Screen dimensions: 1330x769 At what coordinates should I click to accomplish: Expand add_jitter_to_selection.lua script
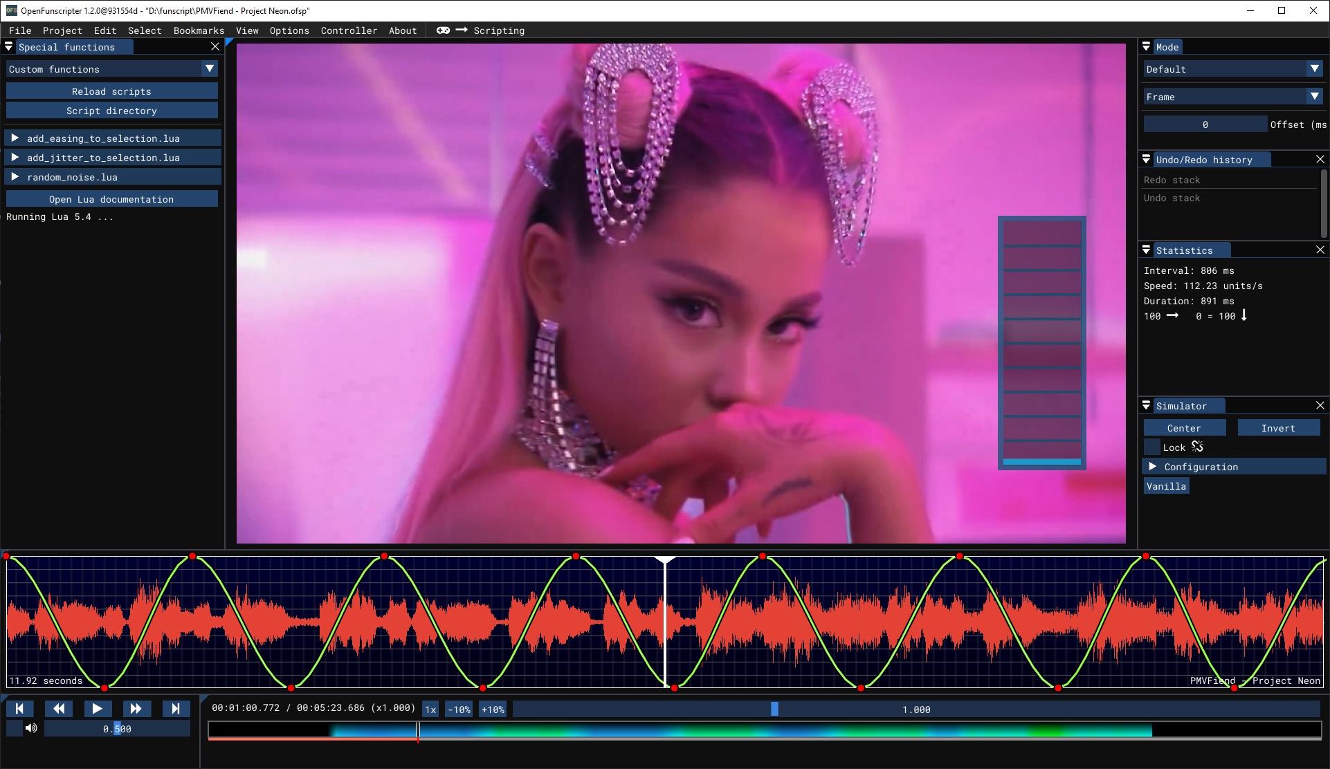pyautogui.click(x=113, y=158)
